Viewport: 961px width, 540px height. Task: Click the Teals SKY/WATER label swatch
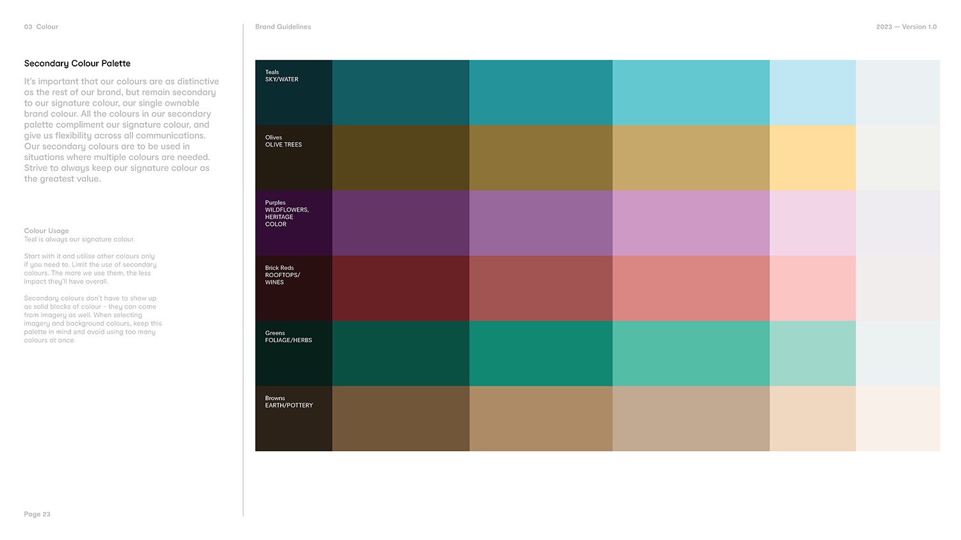[293, 92]
